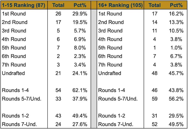The height and width of the screenshot is (129, 188).
Task: Select the Total header in the 1-15 Ranking table
Action: pos(58,5)
